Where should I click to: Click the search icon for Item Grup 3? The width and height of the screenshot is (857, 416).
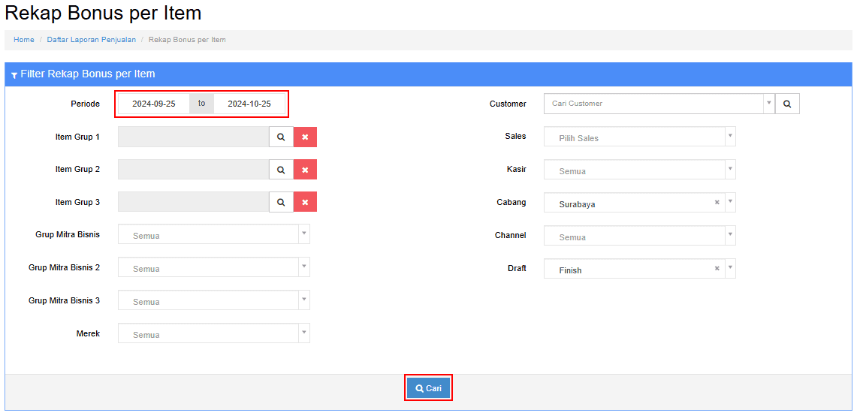point(281,202)
